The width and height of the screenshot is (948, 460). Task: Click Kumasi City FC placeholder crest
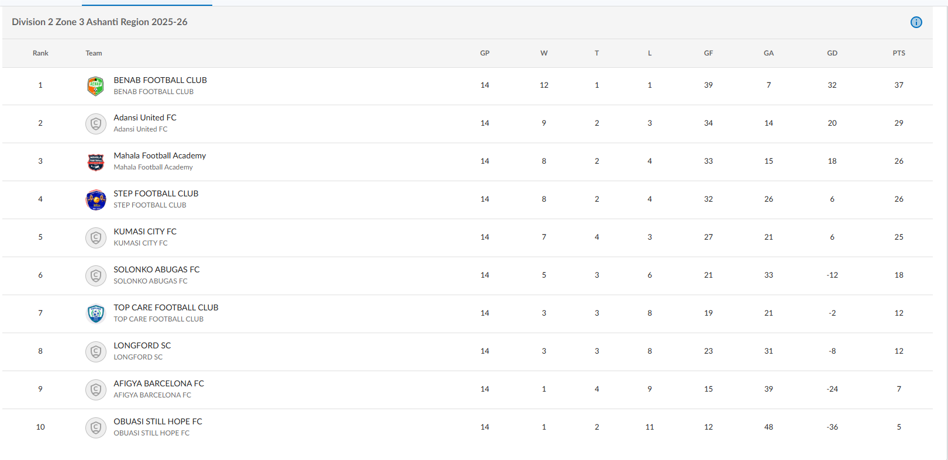[x=95, y=238]
